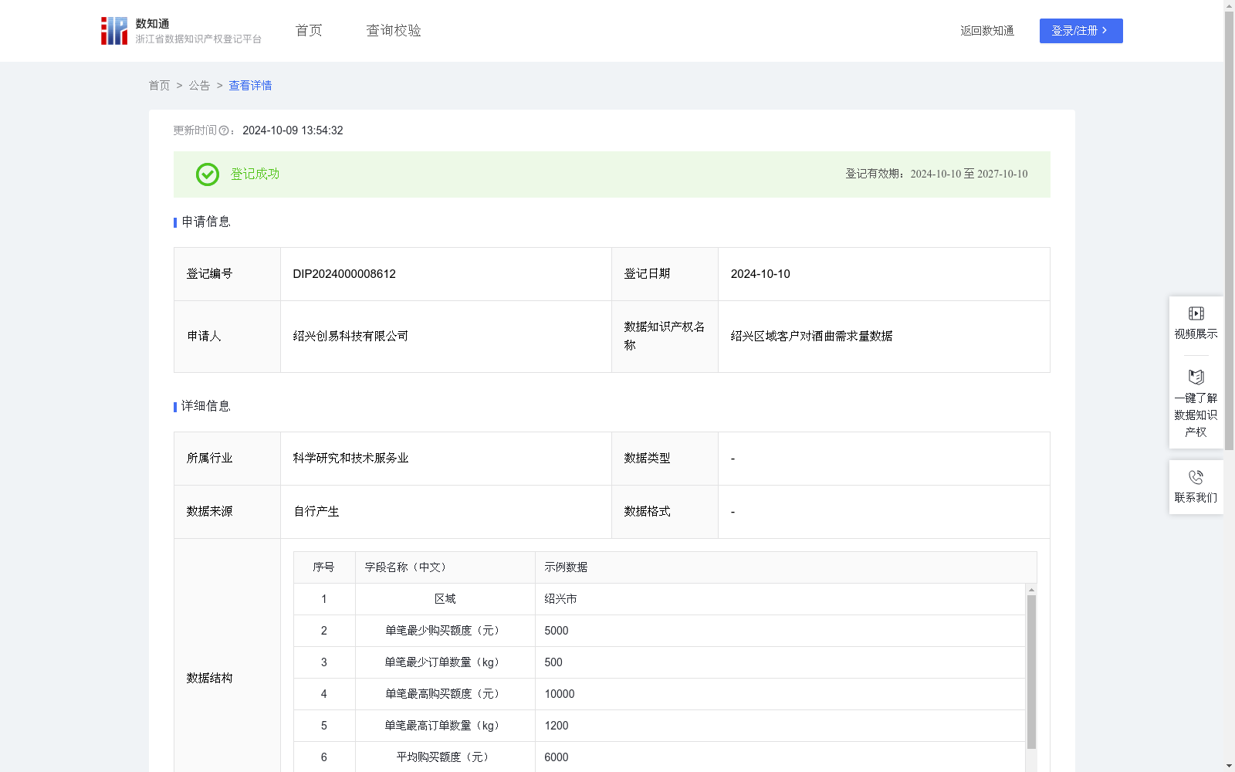Open 一键了解数据知识产权 guide icon
This screenshot has height=772, width=1235.
1196,378
